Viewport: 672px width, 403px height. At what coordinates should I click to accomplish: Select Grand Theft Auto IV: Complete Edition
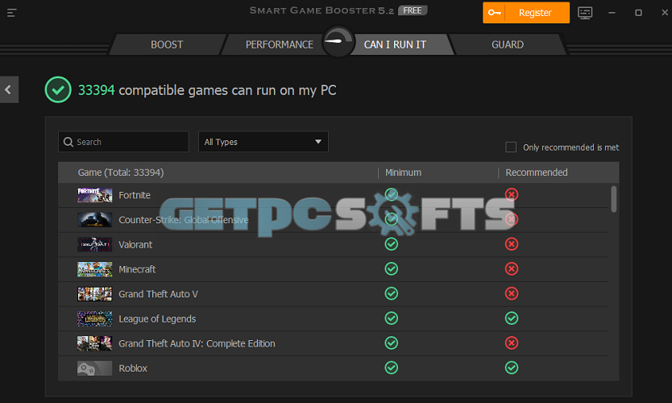click(x=197, y=343)
